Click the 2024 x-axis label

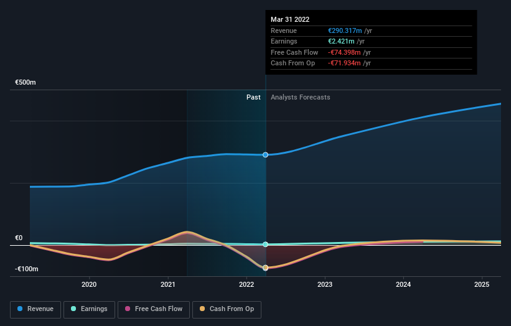click(403, 285)
